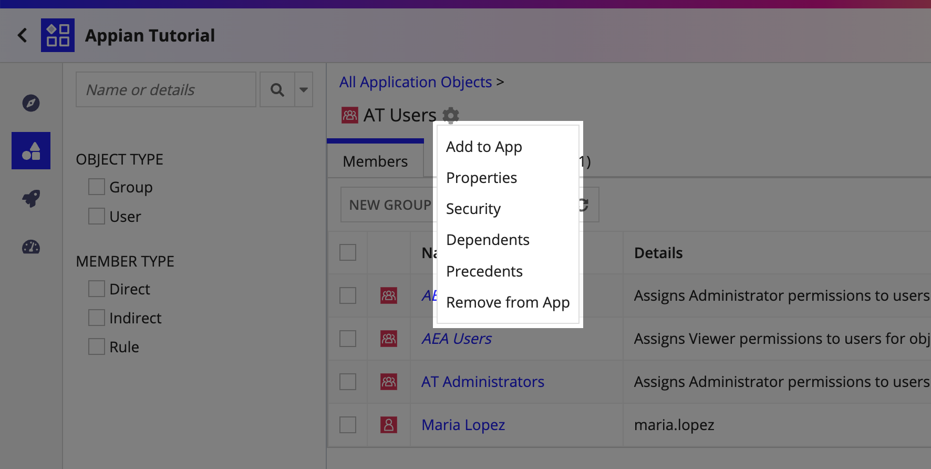931x469 pixels.
Task: Click the maria.lopez details cell
Action: click(x=674, y=425)
